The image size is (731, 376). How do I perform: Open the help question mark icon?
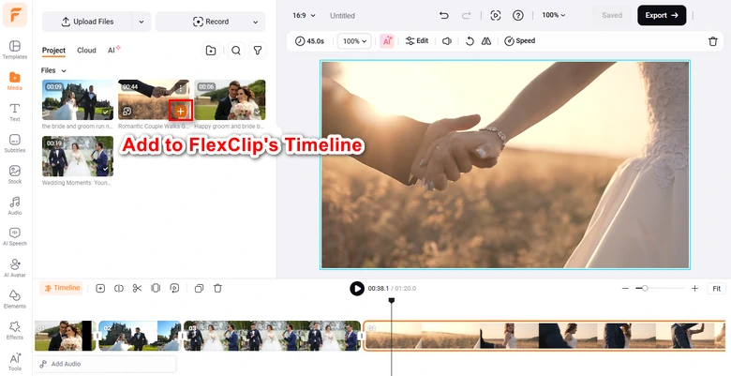click(x=518, y=15)
